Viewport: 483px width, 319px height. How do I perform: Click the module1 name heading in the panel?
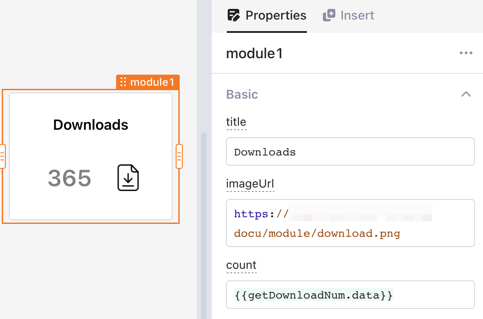(x=254, y=54)
